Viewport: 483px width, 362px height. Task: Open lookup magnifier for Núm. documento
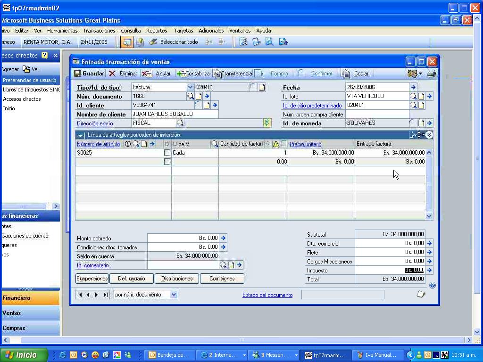(x=191, y=96)
